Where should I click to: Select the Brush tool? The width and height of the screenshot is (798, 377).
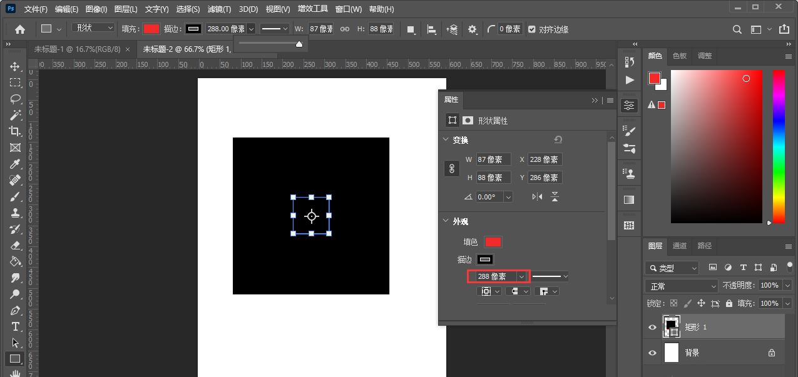coord(15,196)
